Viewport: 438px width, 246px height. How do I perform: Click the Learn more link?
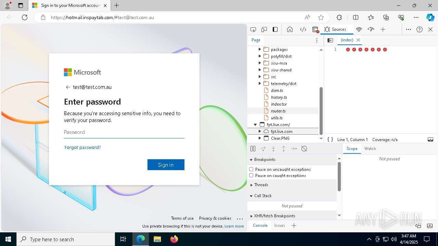(234, 226)
